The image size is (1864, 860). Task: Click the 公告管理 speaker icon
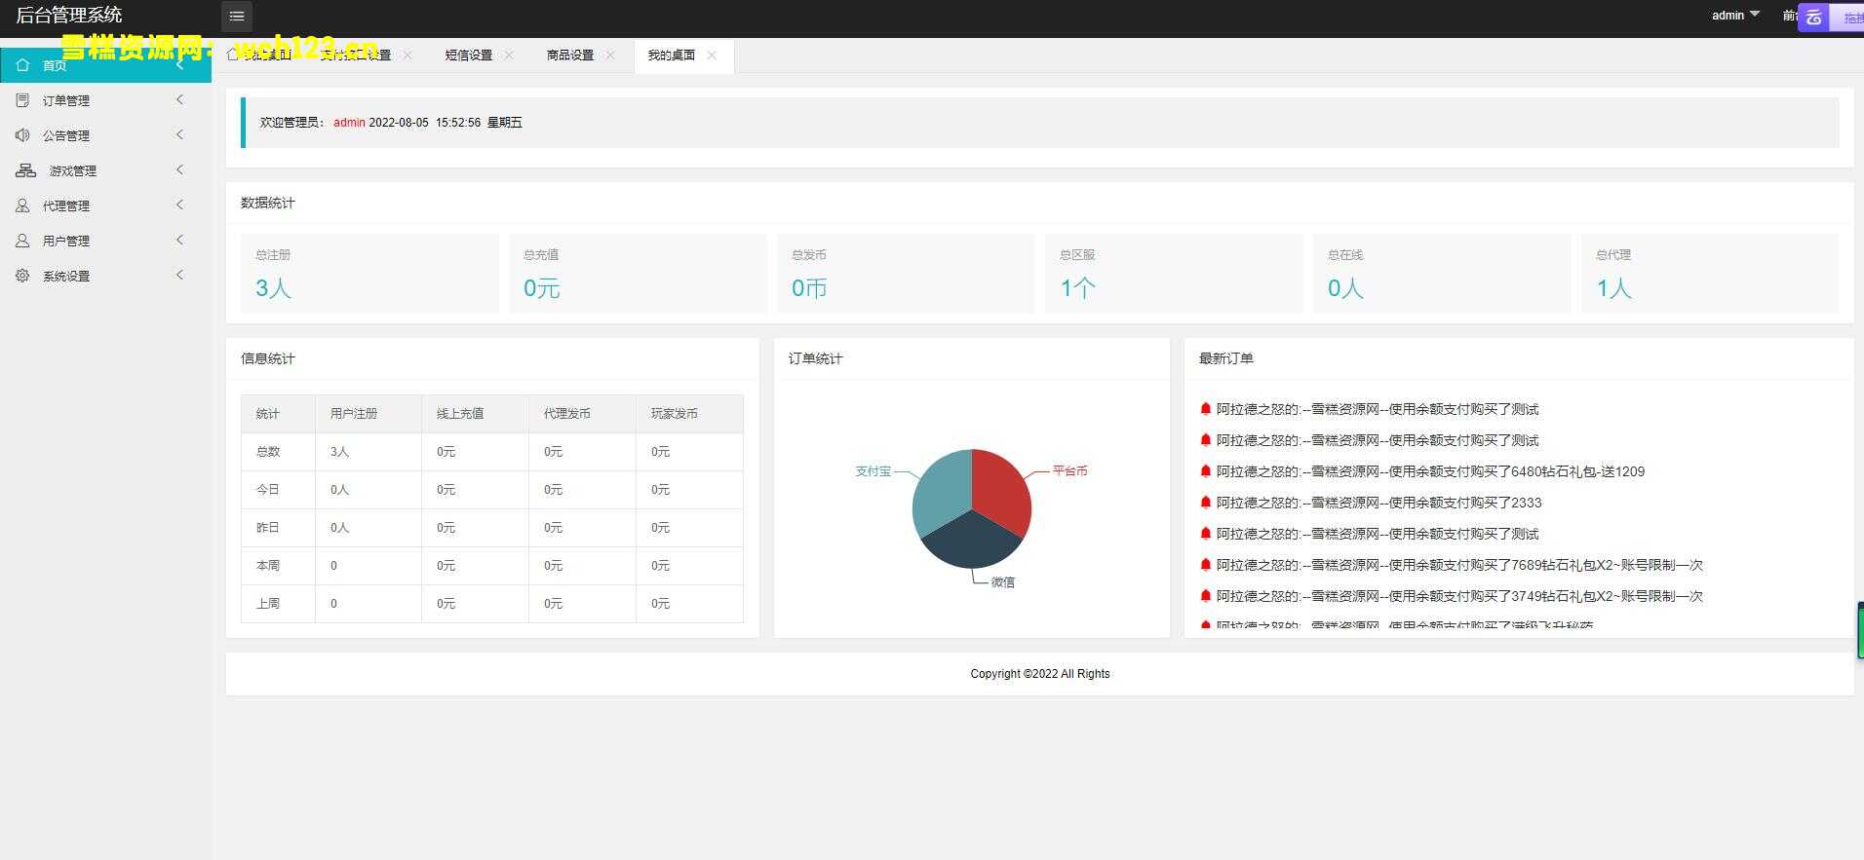tap(22, 135)
